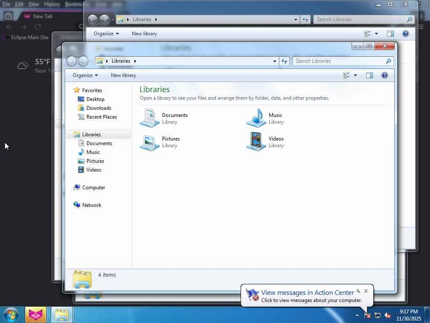The height and width of the screenshot is (323, 430).
Task: Open Help icon in back Explorer window
Action: click(406, 34)
